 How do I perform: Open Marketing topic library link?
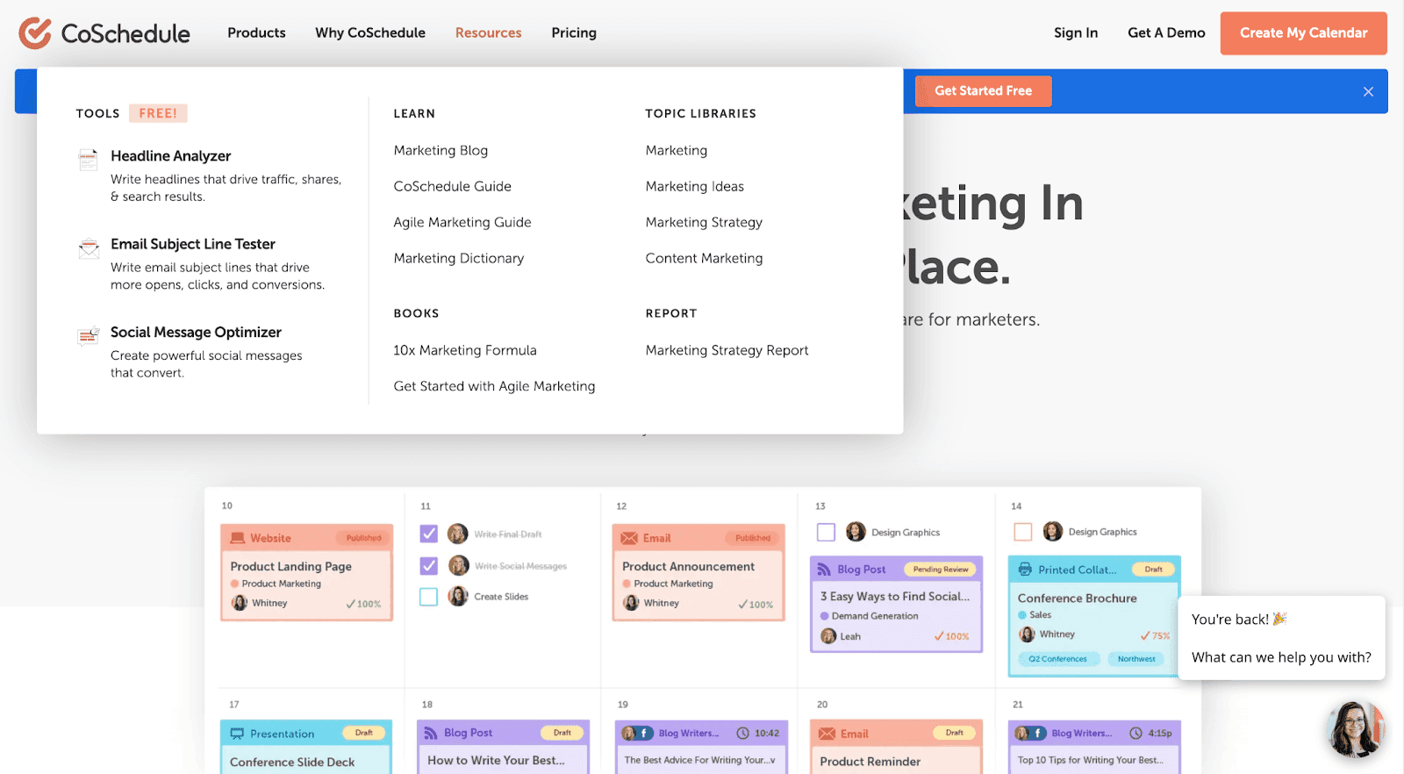click(676, 150)
